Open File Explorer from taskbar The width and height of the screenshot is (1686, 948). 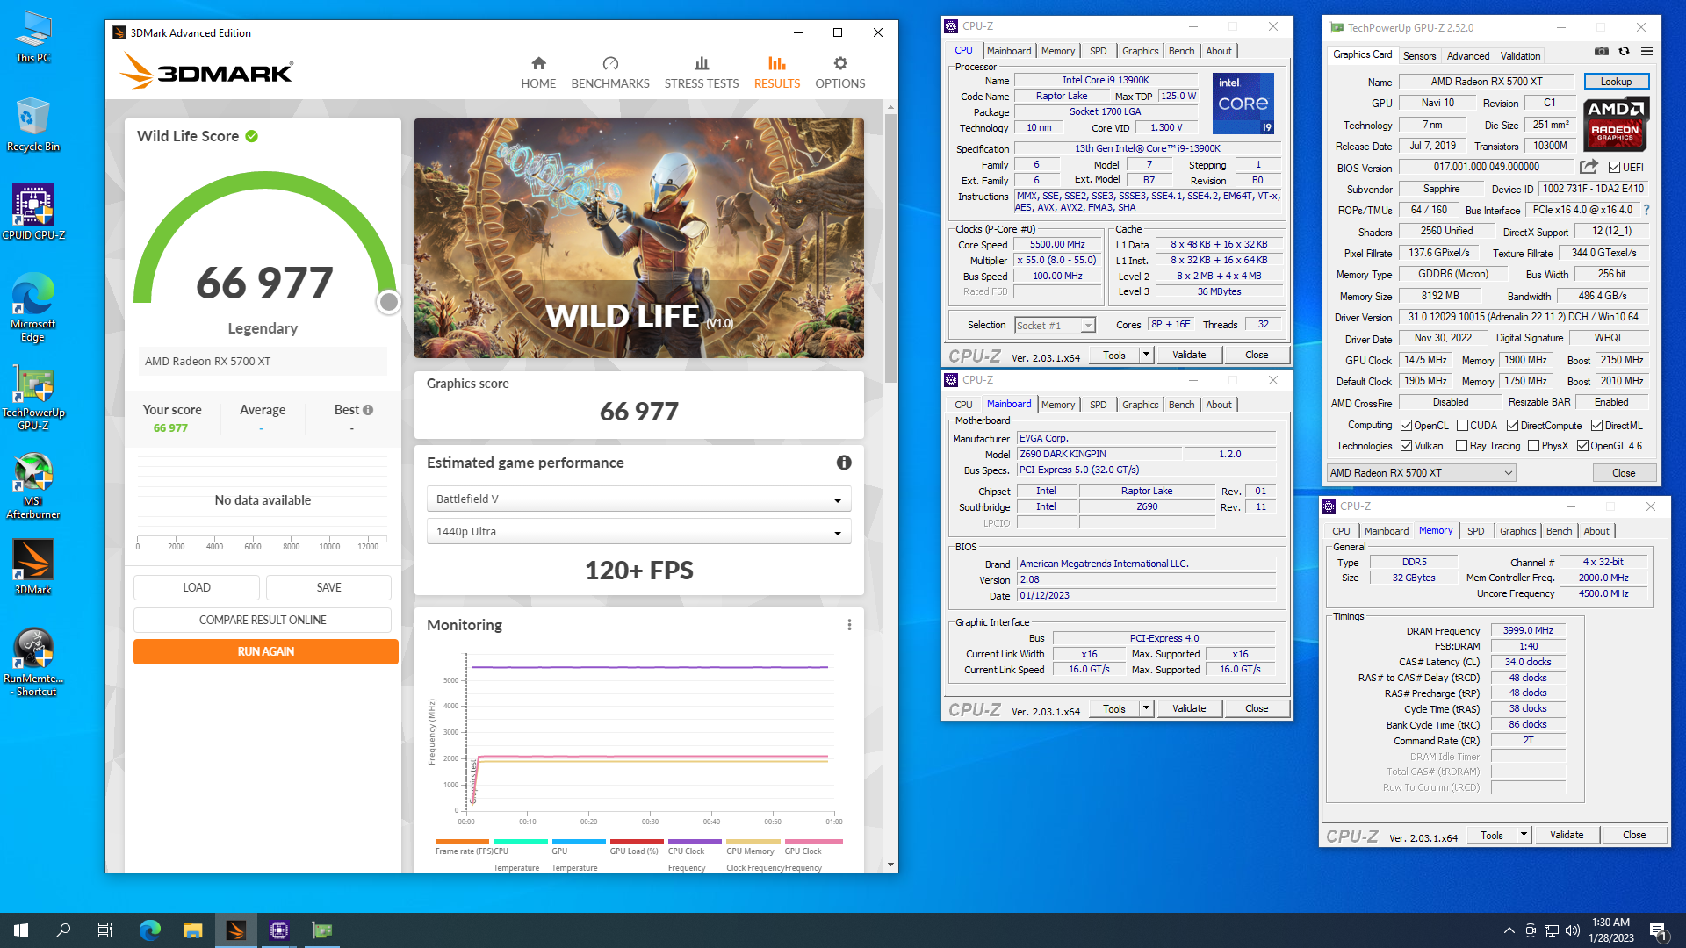(193, 930)
